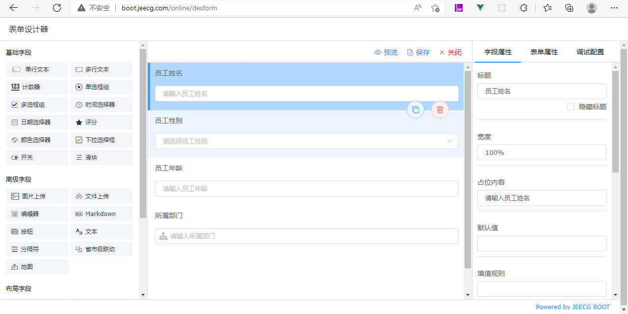
Task: Edit the 标题 property field
Action: tap(542, 91)
